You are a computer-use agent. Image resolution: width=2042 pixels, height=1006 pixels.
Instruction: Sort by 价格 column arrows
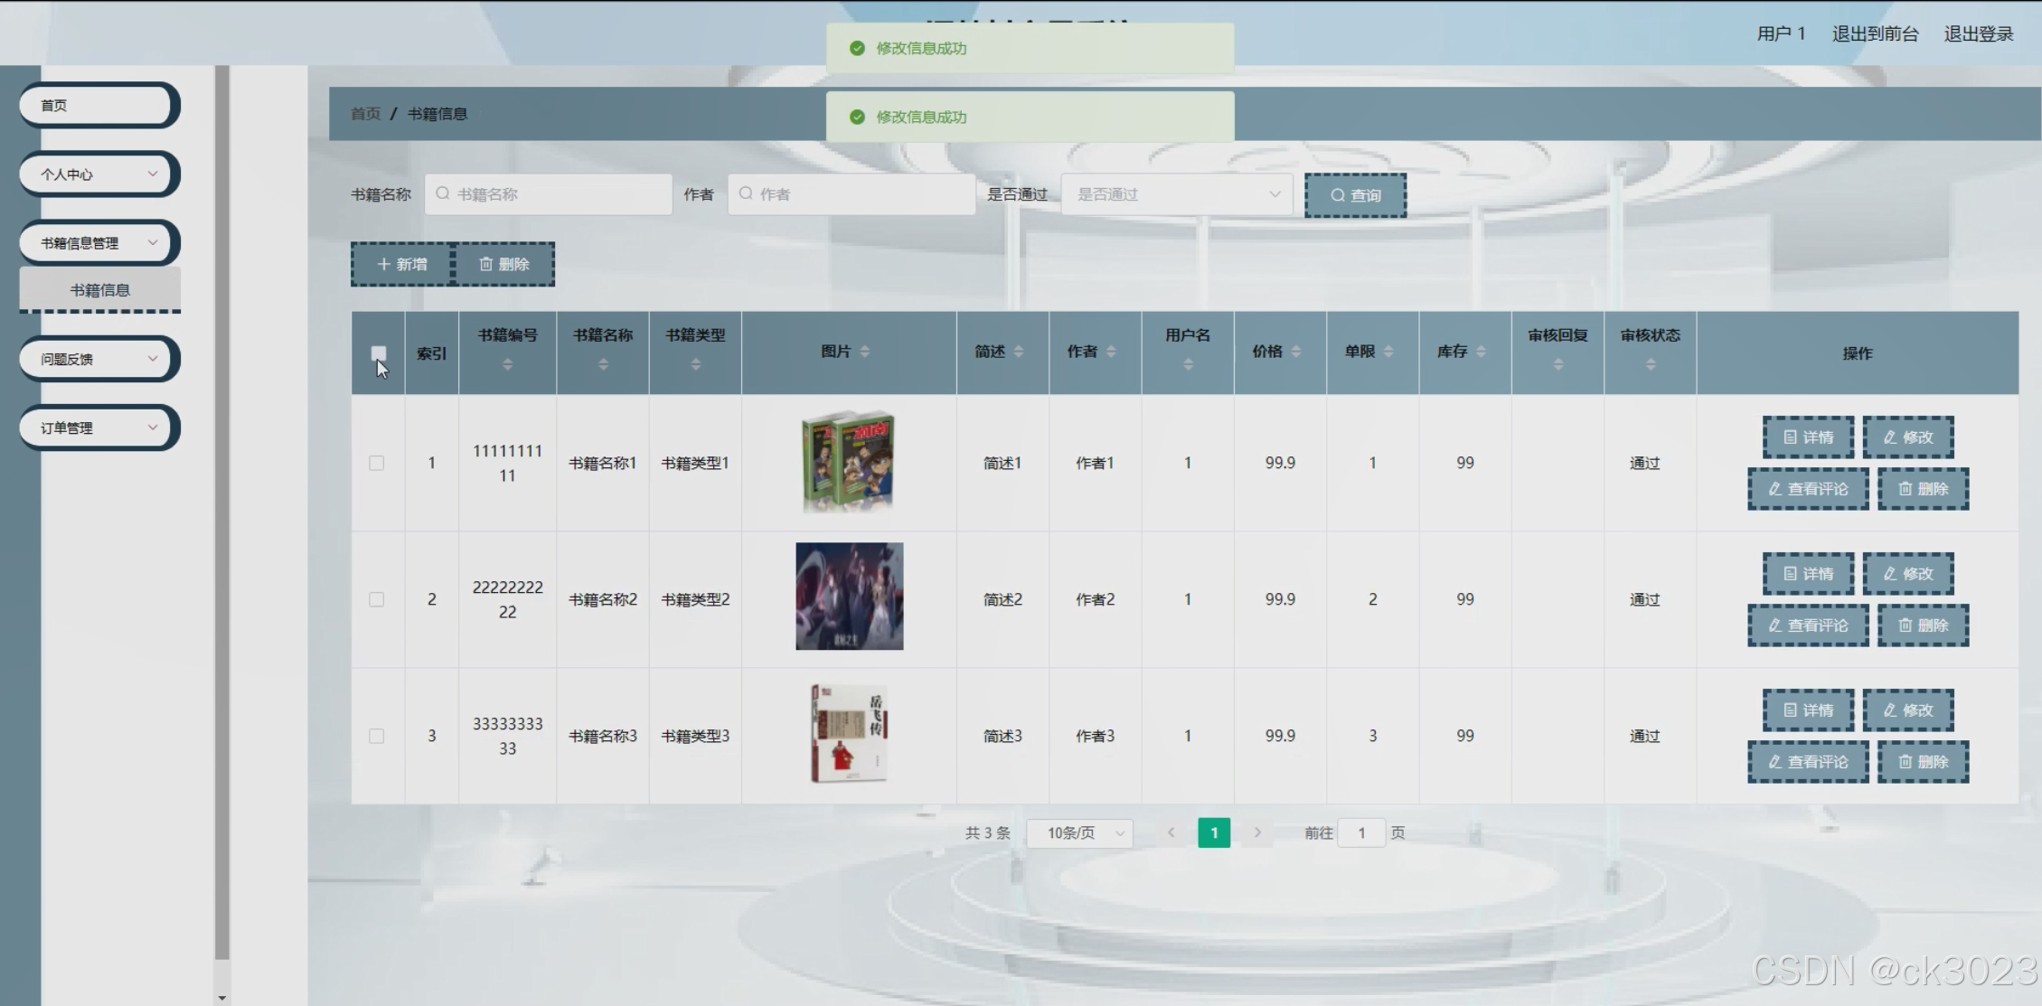(x=1295, y=352)
